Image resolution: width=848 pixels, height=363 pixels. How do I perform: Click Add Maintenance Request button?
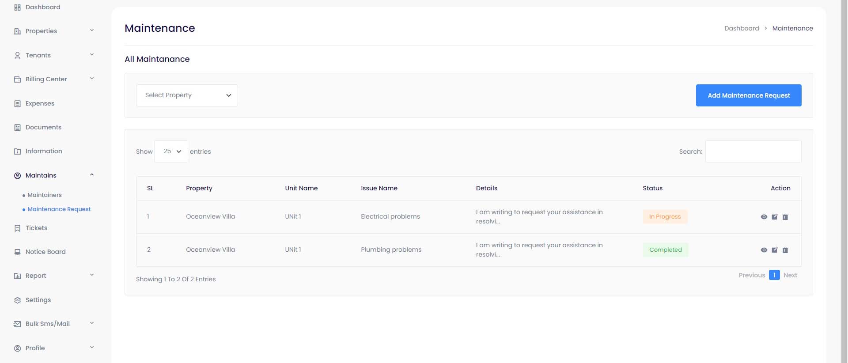[749, 95]
